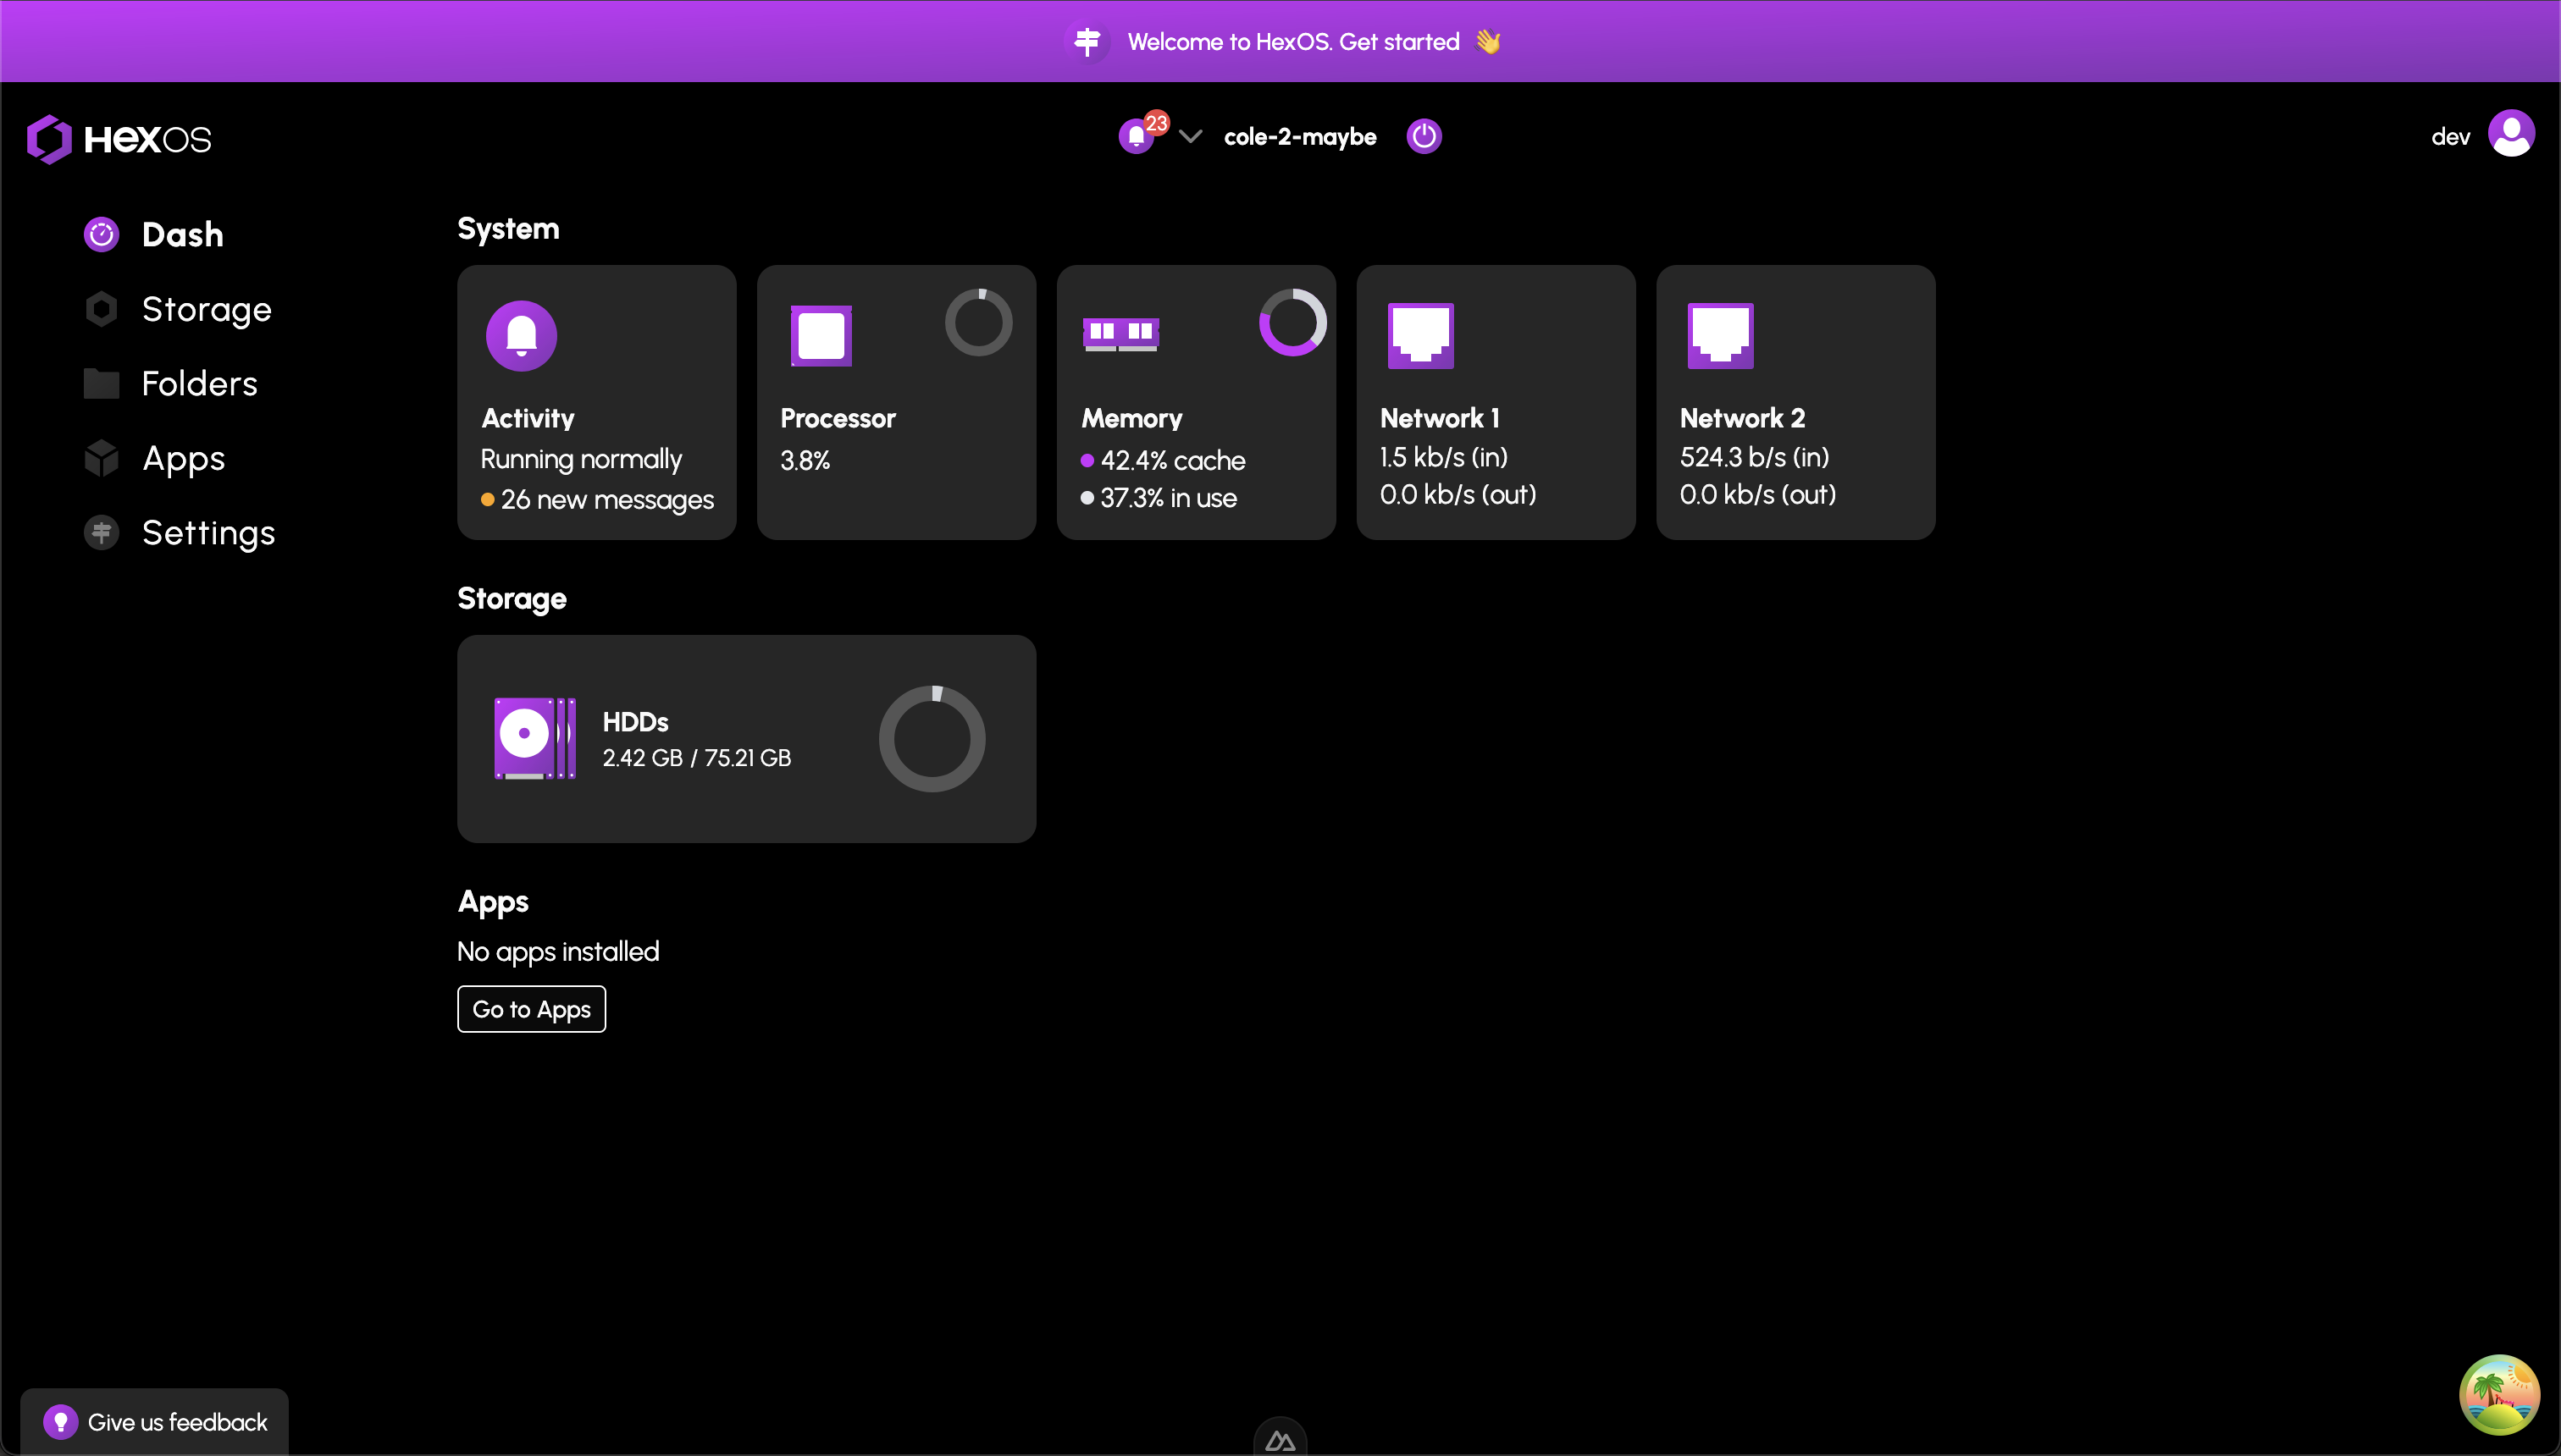This screenshot has width=2561, height=1456.
Task: Click the Processor chip icon
Action: point(821,336)
